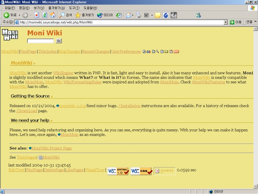Stop page loading with the red X icon
The width and height of the screenshot is (258, 194).
[36, 15]
